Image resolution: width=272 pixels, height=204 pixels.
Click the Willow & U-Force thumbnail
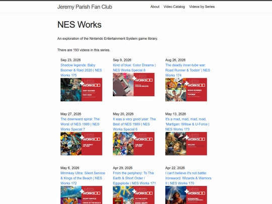pos(186,144)
